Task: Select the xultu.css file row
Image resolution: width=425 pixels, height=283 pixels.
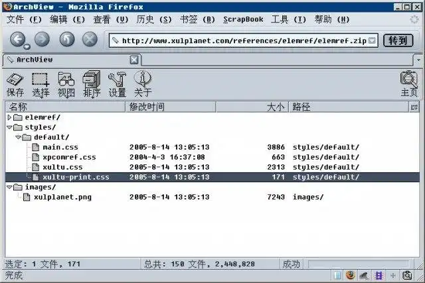Action: pyautogui.click(x=212, y=167)
